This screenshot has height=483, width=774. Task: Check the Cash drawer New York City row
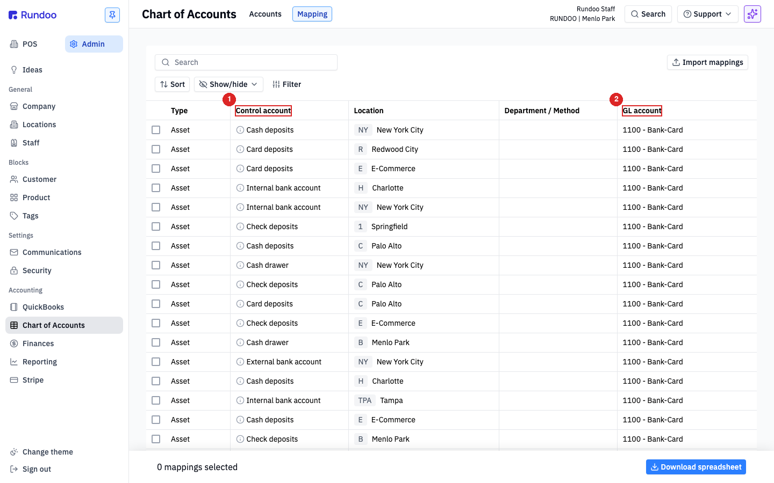156,265
